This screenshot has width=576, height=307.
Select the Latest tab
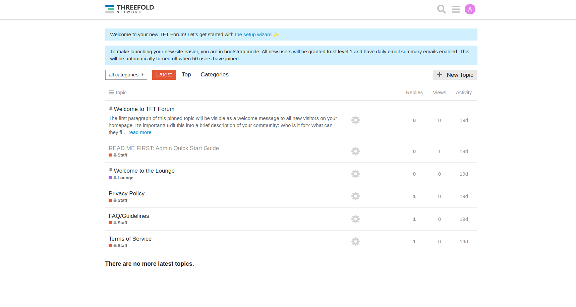(x=164, y=75)
